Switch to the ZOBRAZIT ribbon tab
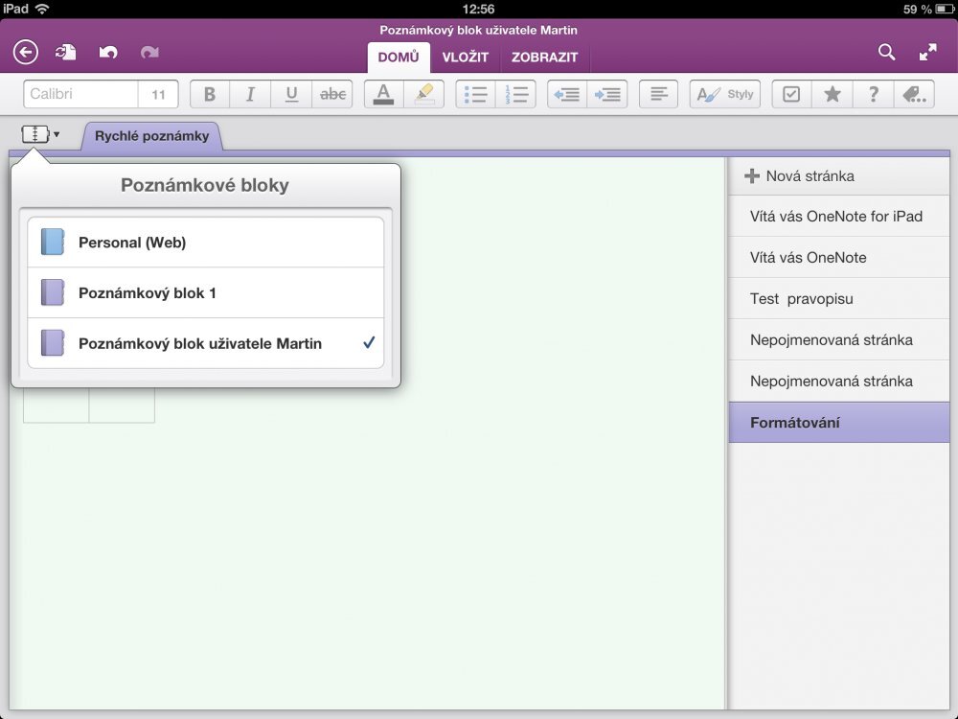 point(544,58)
